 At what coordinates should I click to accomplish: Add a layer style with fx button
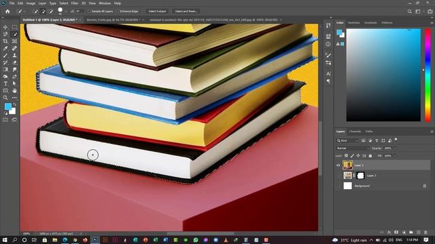pos(389,232)
